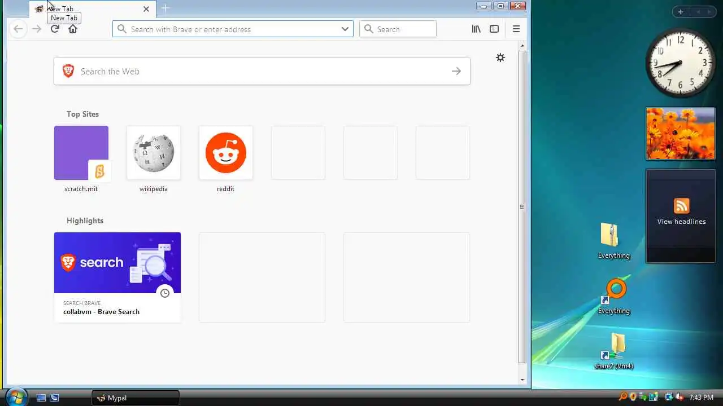
Task: Open the share2 (Vm4) desktop shortcut
Action: click(x=613, y=351)
